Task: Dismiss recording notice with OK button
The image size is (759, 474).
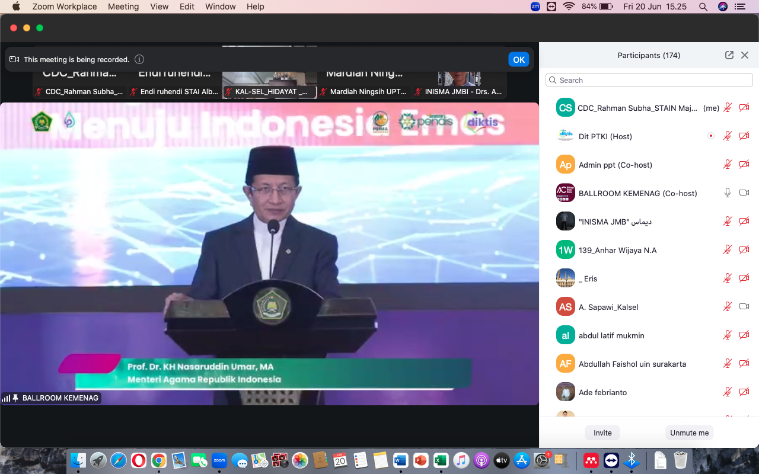Action: [519, 59]
